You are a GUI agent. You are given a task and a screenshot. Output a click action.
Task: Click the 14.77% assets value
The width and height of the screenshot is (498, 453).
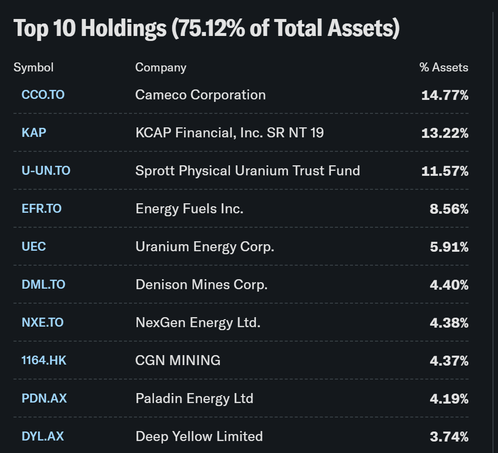pyautogui.click(x=444, y=95)
